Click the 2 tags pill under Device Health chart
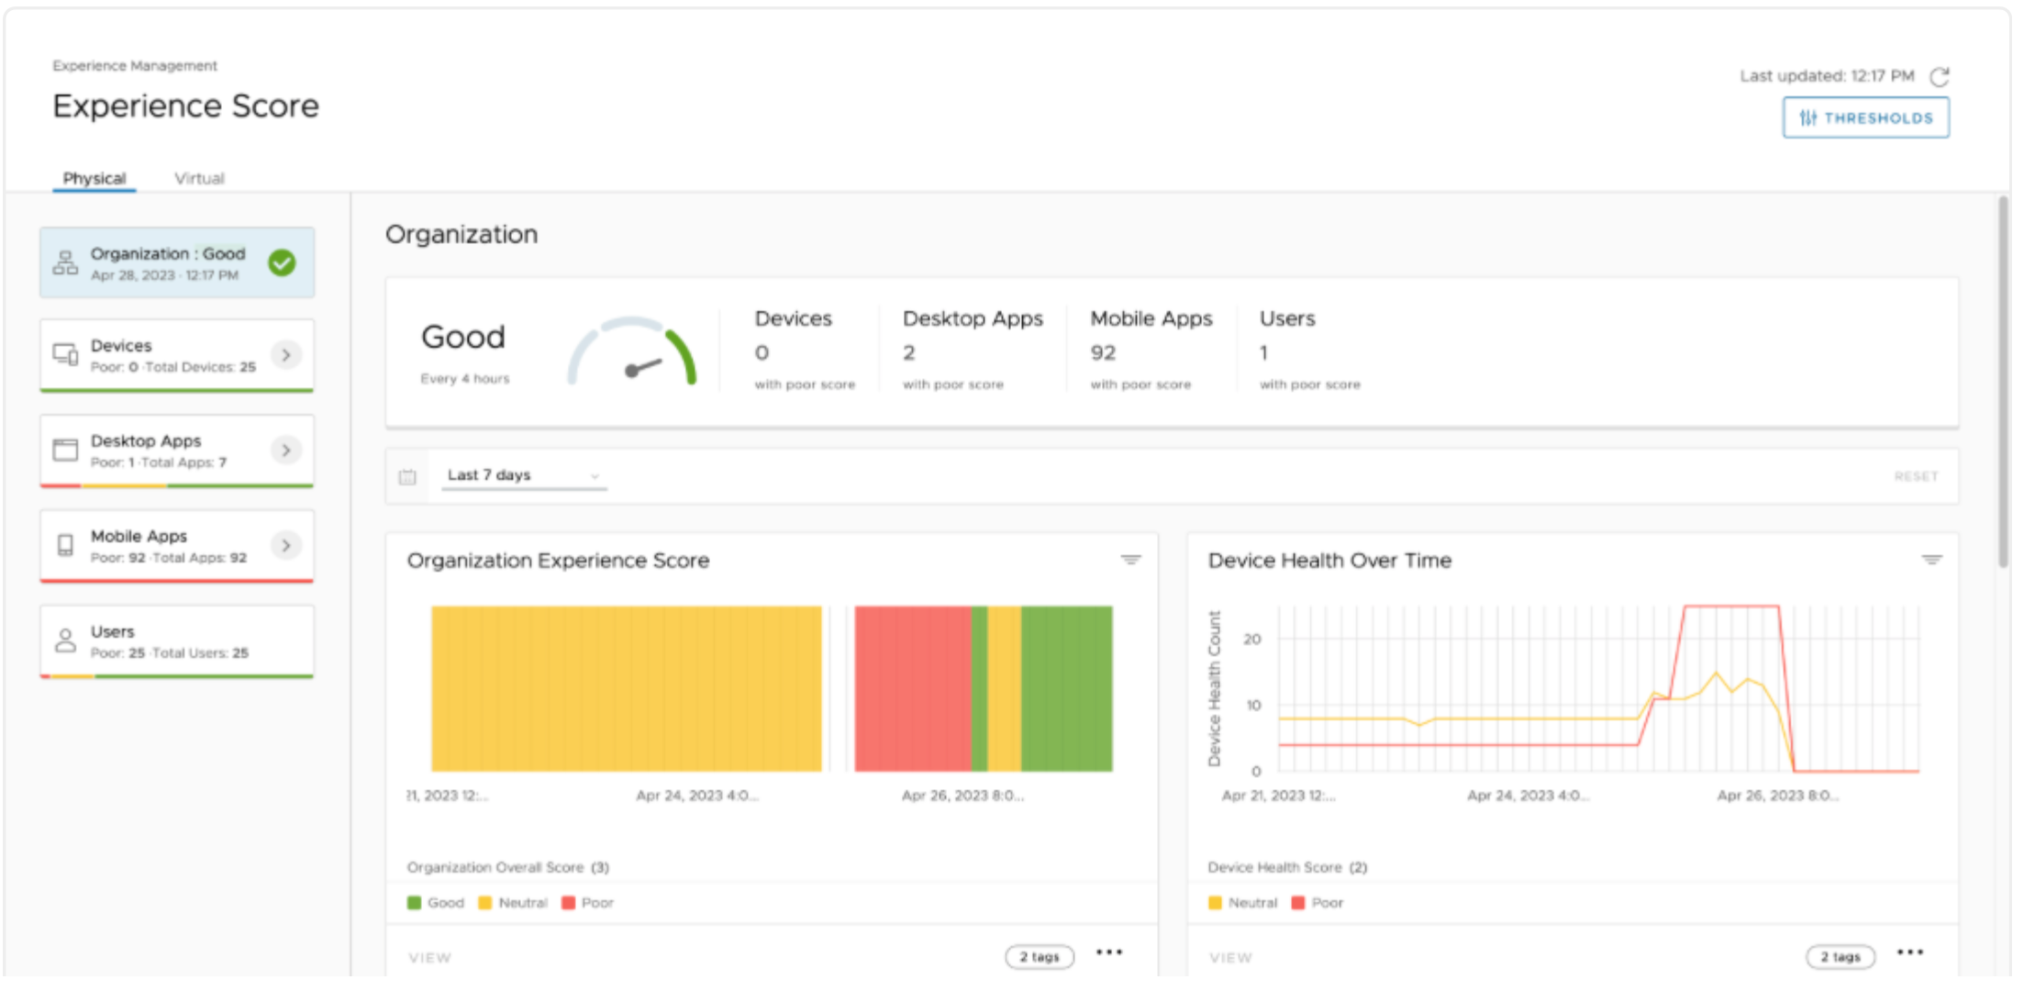 [x=1840, y=957]
